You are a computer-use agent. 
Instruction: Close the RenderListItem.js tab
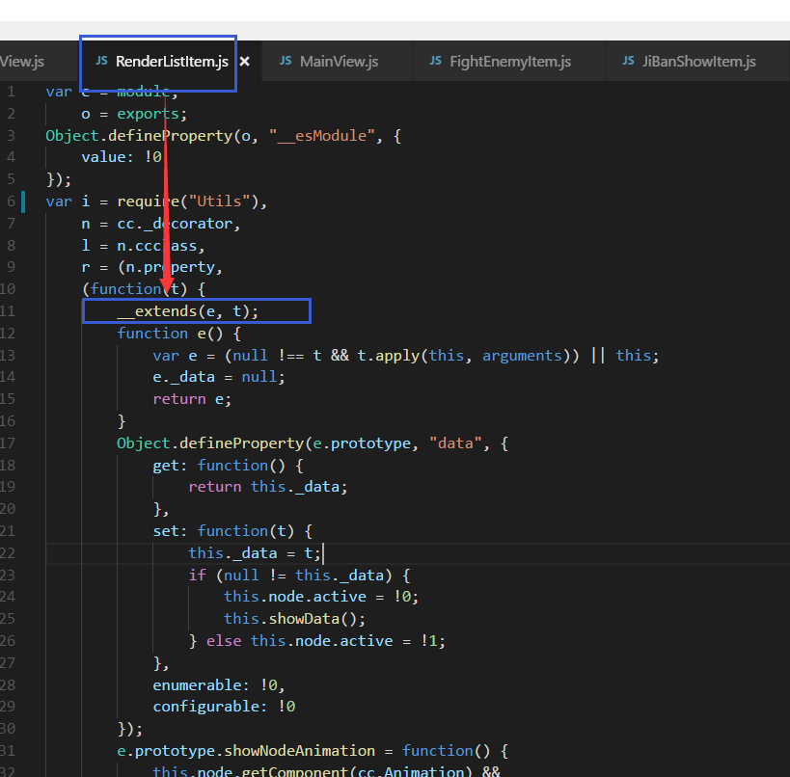[244, 62]
